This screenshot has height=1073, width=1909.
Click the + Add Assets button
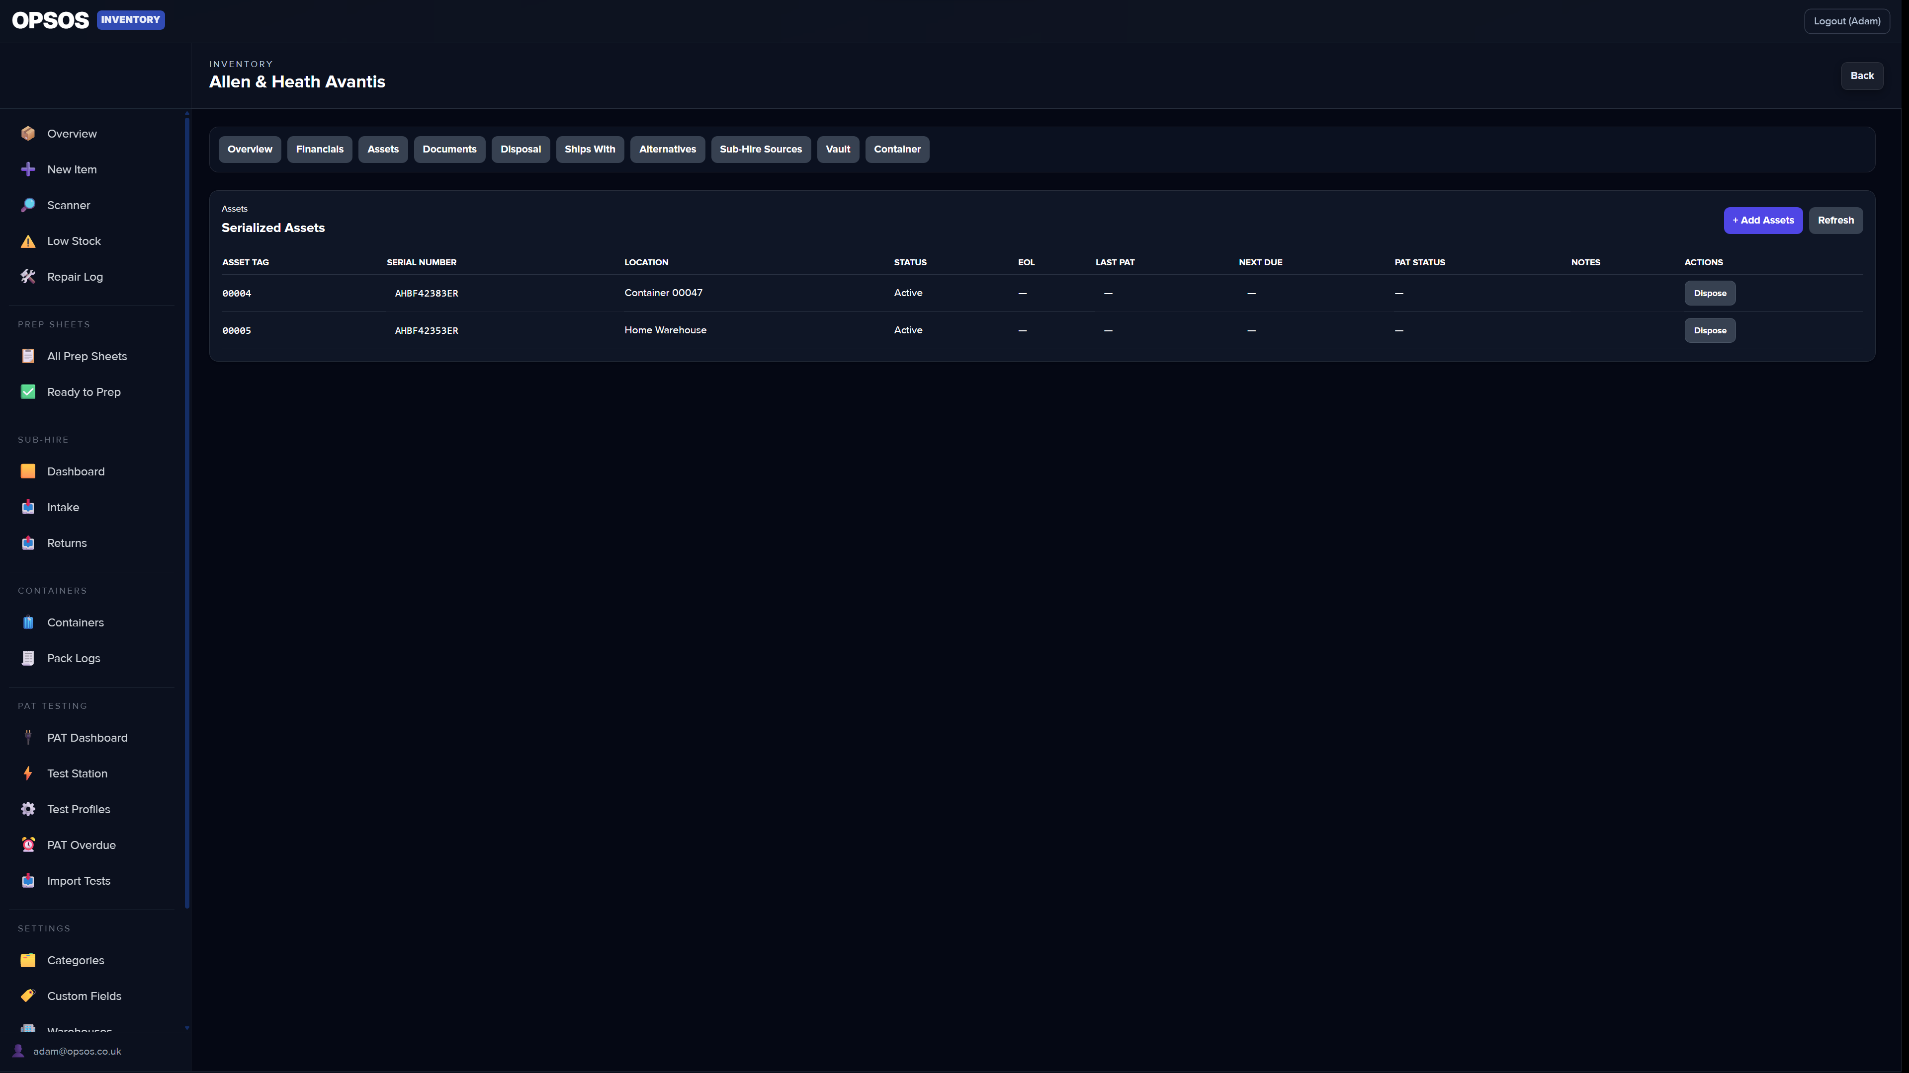coord(1763,220)
